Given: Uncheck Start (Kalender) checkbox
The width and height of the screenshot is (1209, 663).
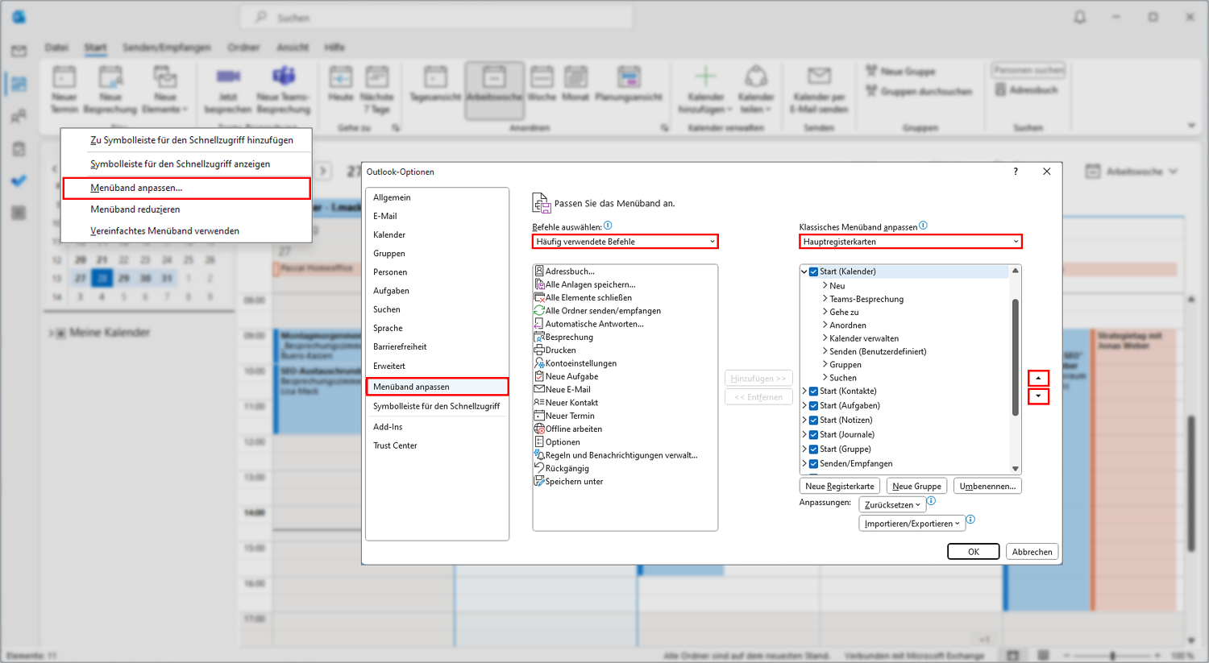Looking at the screenshot, I should 813,271.
